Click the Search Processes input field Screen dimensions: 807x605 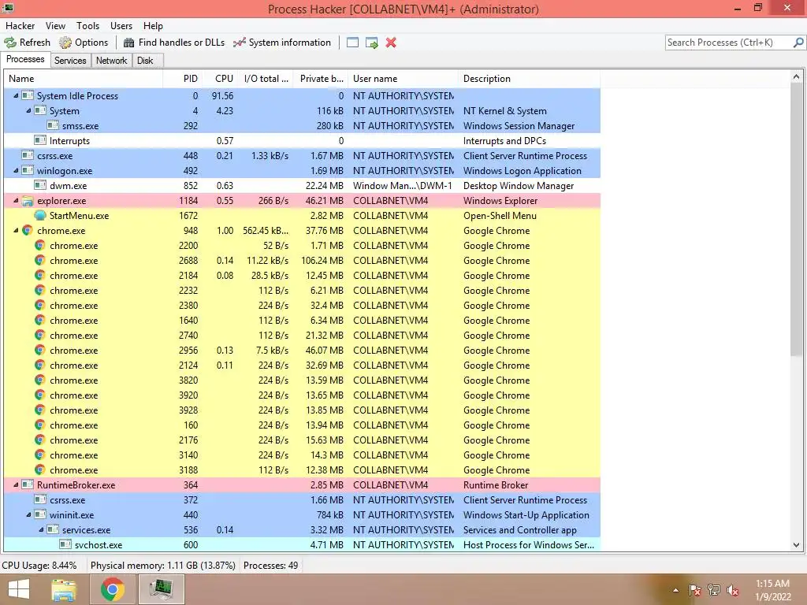(729, 43)
